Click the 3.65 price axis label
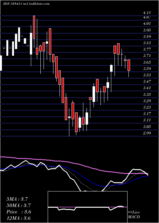The image size is (159, 223). 147,62
